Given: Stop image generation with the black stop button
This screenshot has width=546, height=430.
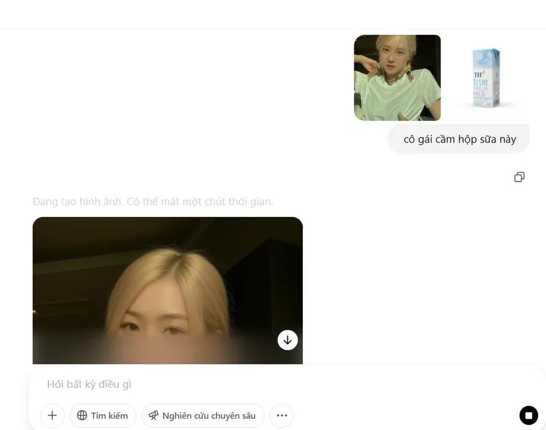Looking at the screenshot, I should point(529,415).
